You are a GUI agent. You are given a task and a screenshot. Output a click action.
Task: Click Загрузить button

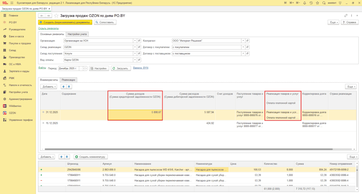pos(121,68)
